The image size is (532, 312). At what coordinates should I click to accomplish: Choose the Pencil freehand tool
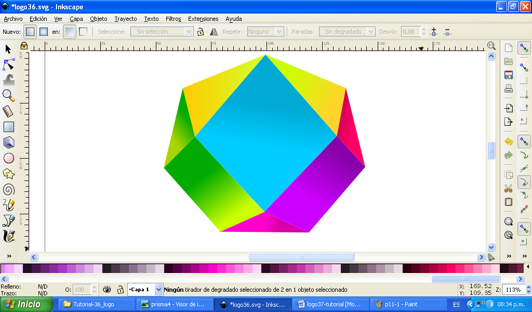[x=8, y=205]
